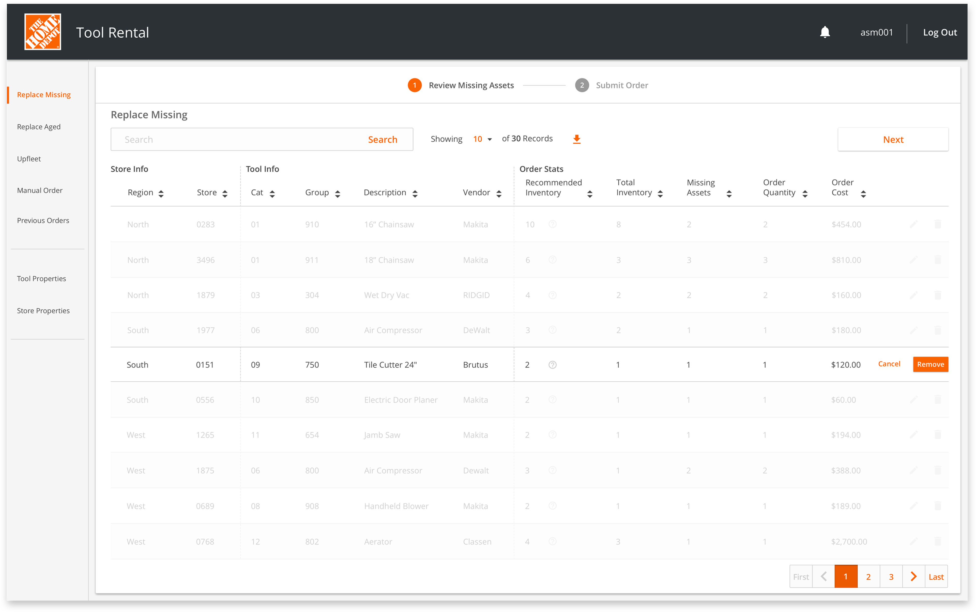976x612 pixels.
Task: Go to next page with right chevron
Action: [x=914, y=576]
